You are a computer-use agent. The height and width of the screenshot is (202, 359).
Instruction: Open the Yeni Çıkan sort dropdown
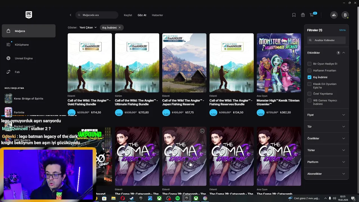coord(88,27)
